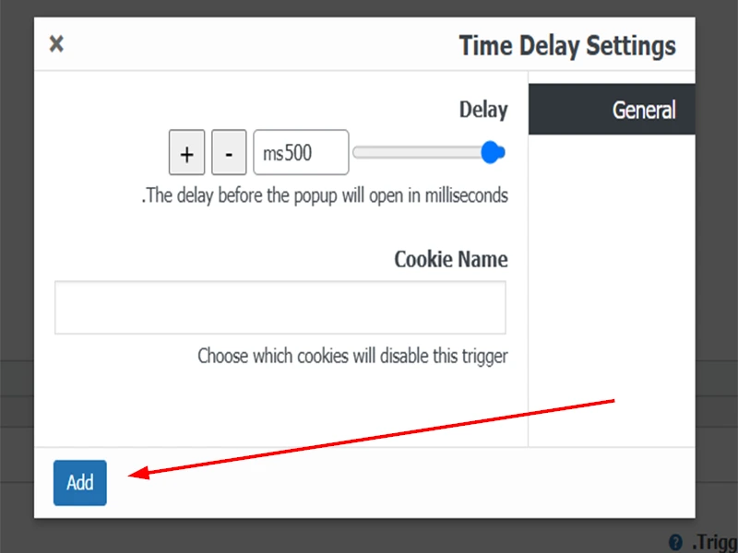This screenshot has width=738, height=553.
Task: Click the Time Delay Settings title
Action: (x=567, y=46)
